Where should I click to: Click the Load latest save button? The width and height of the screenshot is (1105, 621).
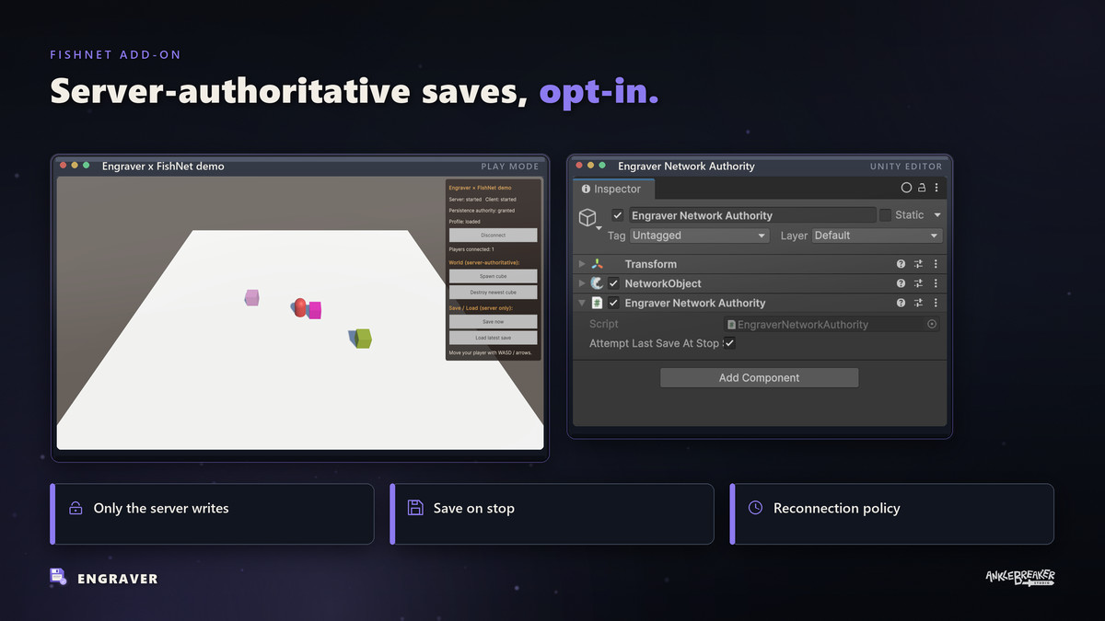[493, 338]
